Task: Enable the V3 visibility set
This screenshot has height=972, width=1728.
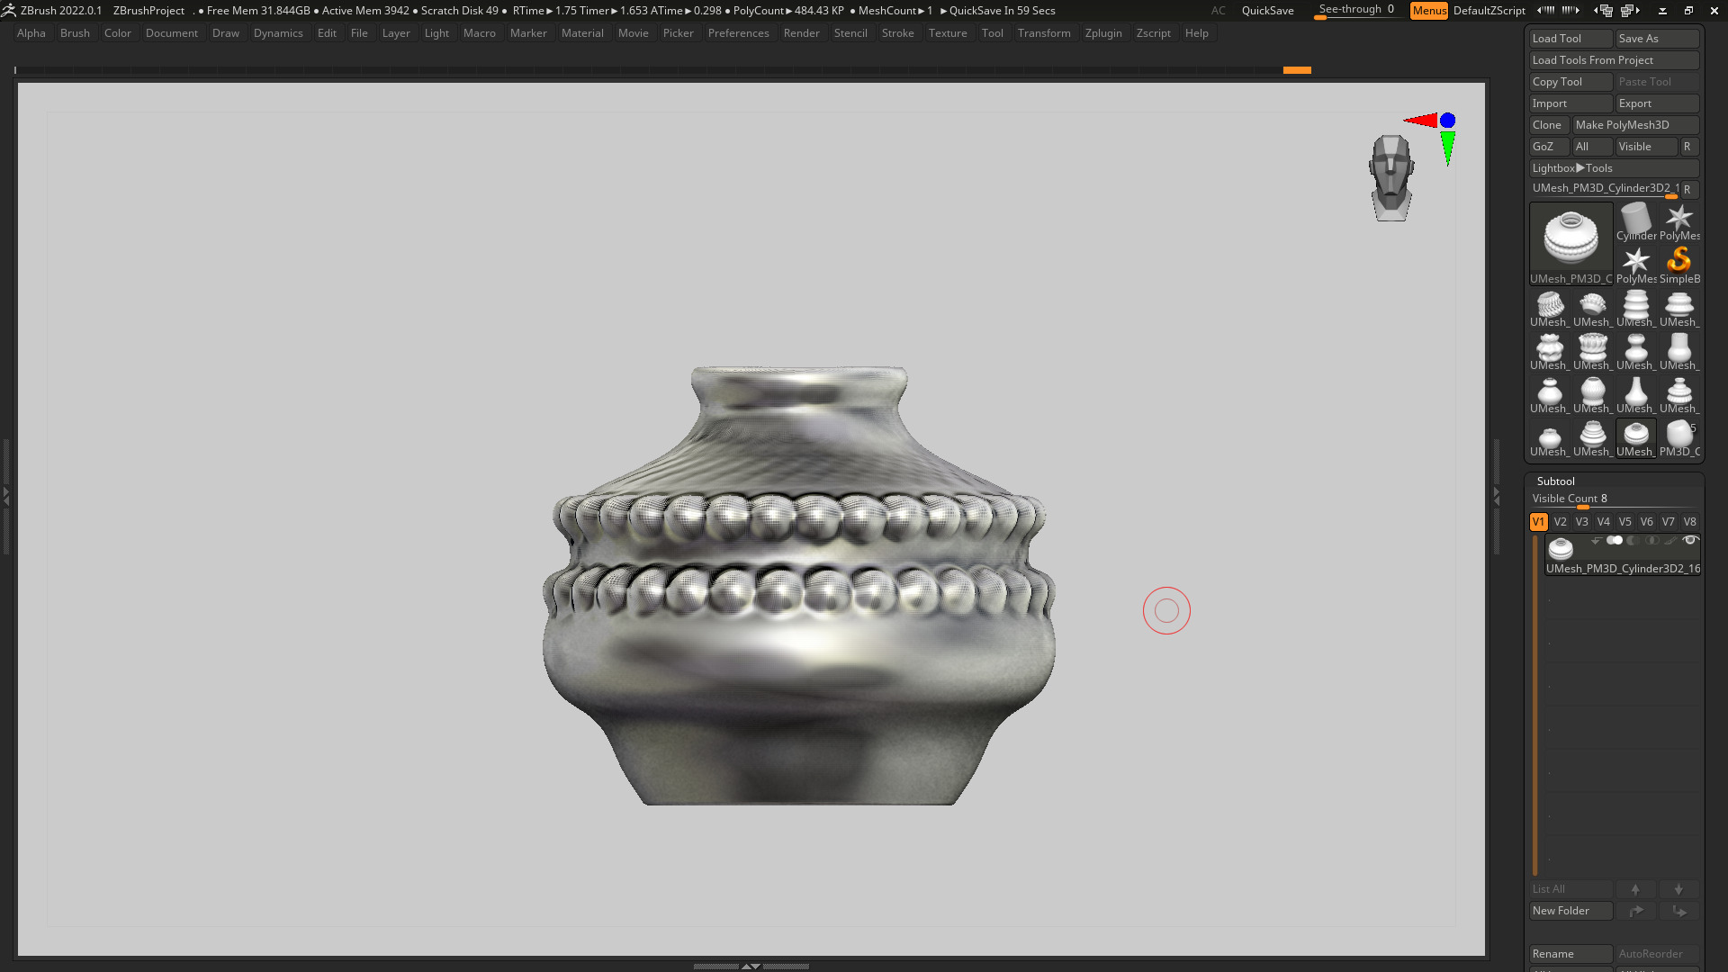Action: 1582,522
